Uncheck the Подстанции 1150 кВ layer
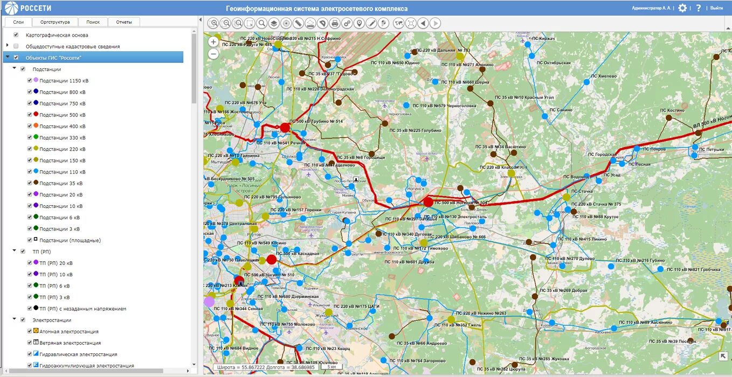732x377 pixels. pos(30,80)
